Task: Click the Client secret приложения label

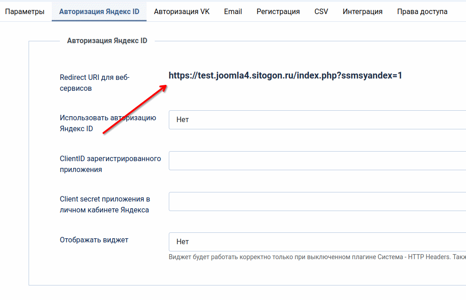Action: click(105, 204)
